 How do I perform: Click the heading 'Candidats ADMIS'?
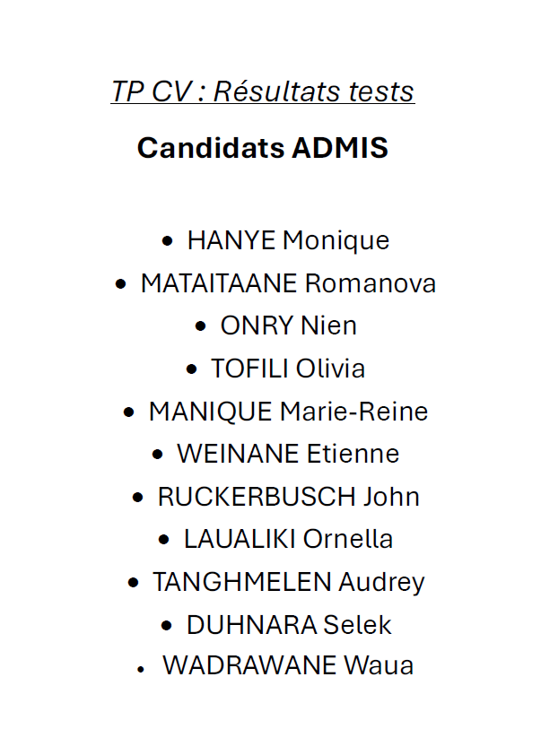(x=263, y=147)
